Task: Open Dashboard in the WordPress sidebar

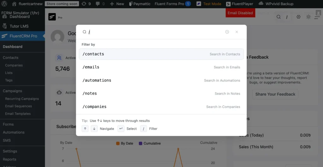Action: 20,17
